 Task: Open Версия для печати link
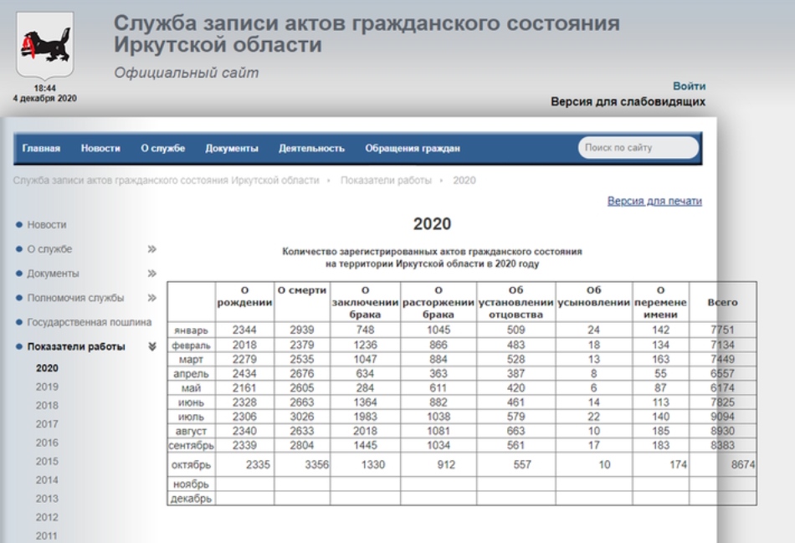pos(654,201)
